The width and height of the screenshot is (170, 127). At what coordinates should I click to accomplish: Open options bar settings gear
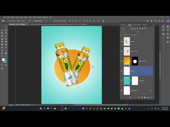click(103, 21)
